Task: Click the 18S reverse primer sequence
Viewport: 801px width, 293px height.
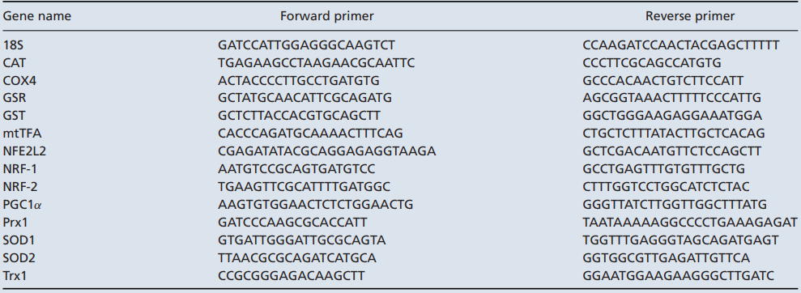Action: 681,45
